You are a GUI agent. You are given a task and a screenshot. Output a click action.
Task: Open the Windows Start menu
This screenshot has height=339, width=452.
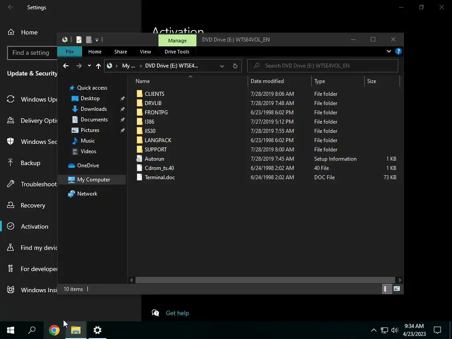click(11, 330)
